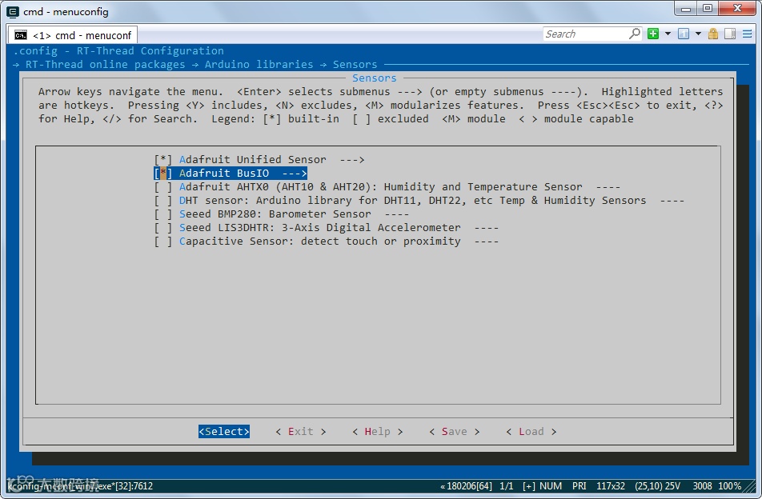Click the Save button
Viewport: 762px width, 499px height.
(x=455, y=432)
